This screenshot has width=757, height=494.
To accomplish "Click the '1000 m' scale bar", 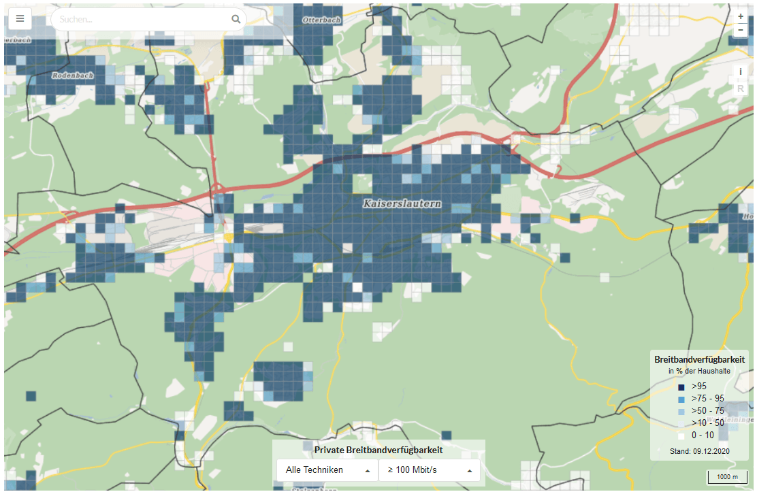I will pyautogui.click(x=727, y=476).
